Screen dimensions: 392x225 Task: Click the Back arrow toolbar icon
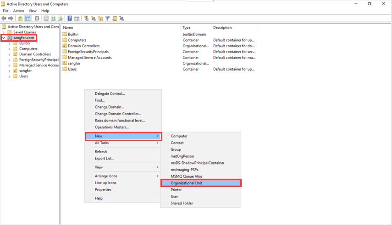[4, 18]
